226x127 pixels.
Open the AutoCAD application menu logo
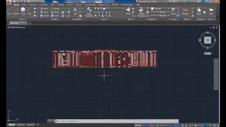[x=8, y=2]
